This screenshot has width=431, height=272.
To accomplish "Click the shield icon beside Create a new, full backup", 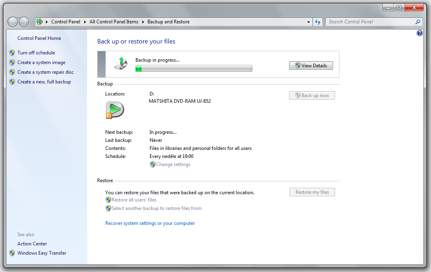I will pyautogui.click(x=12, y=81).
